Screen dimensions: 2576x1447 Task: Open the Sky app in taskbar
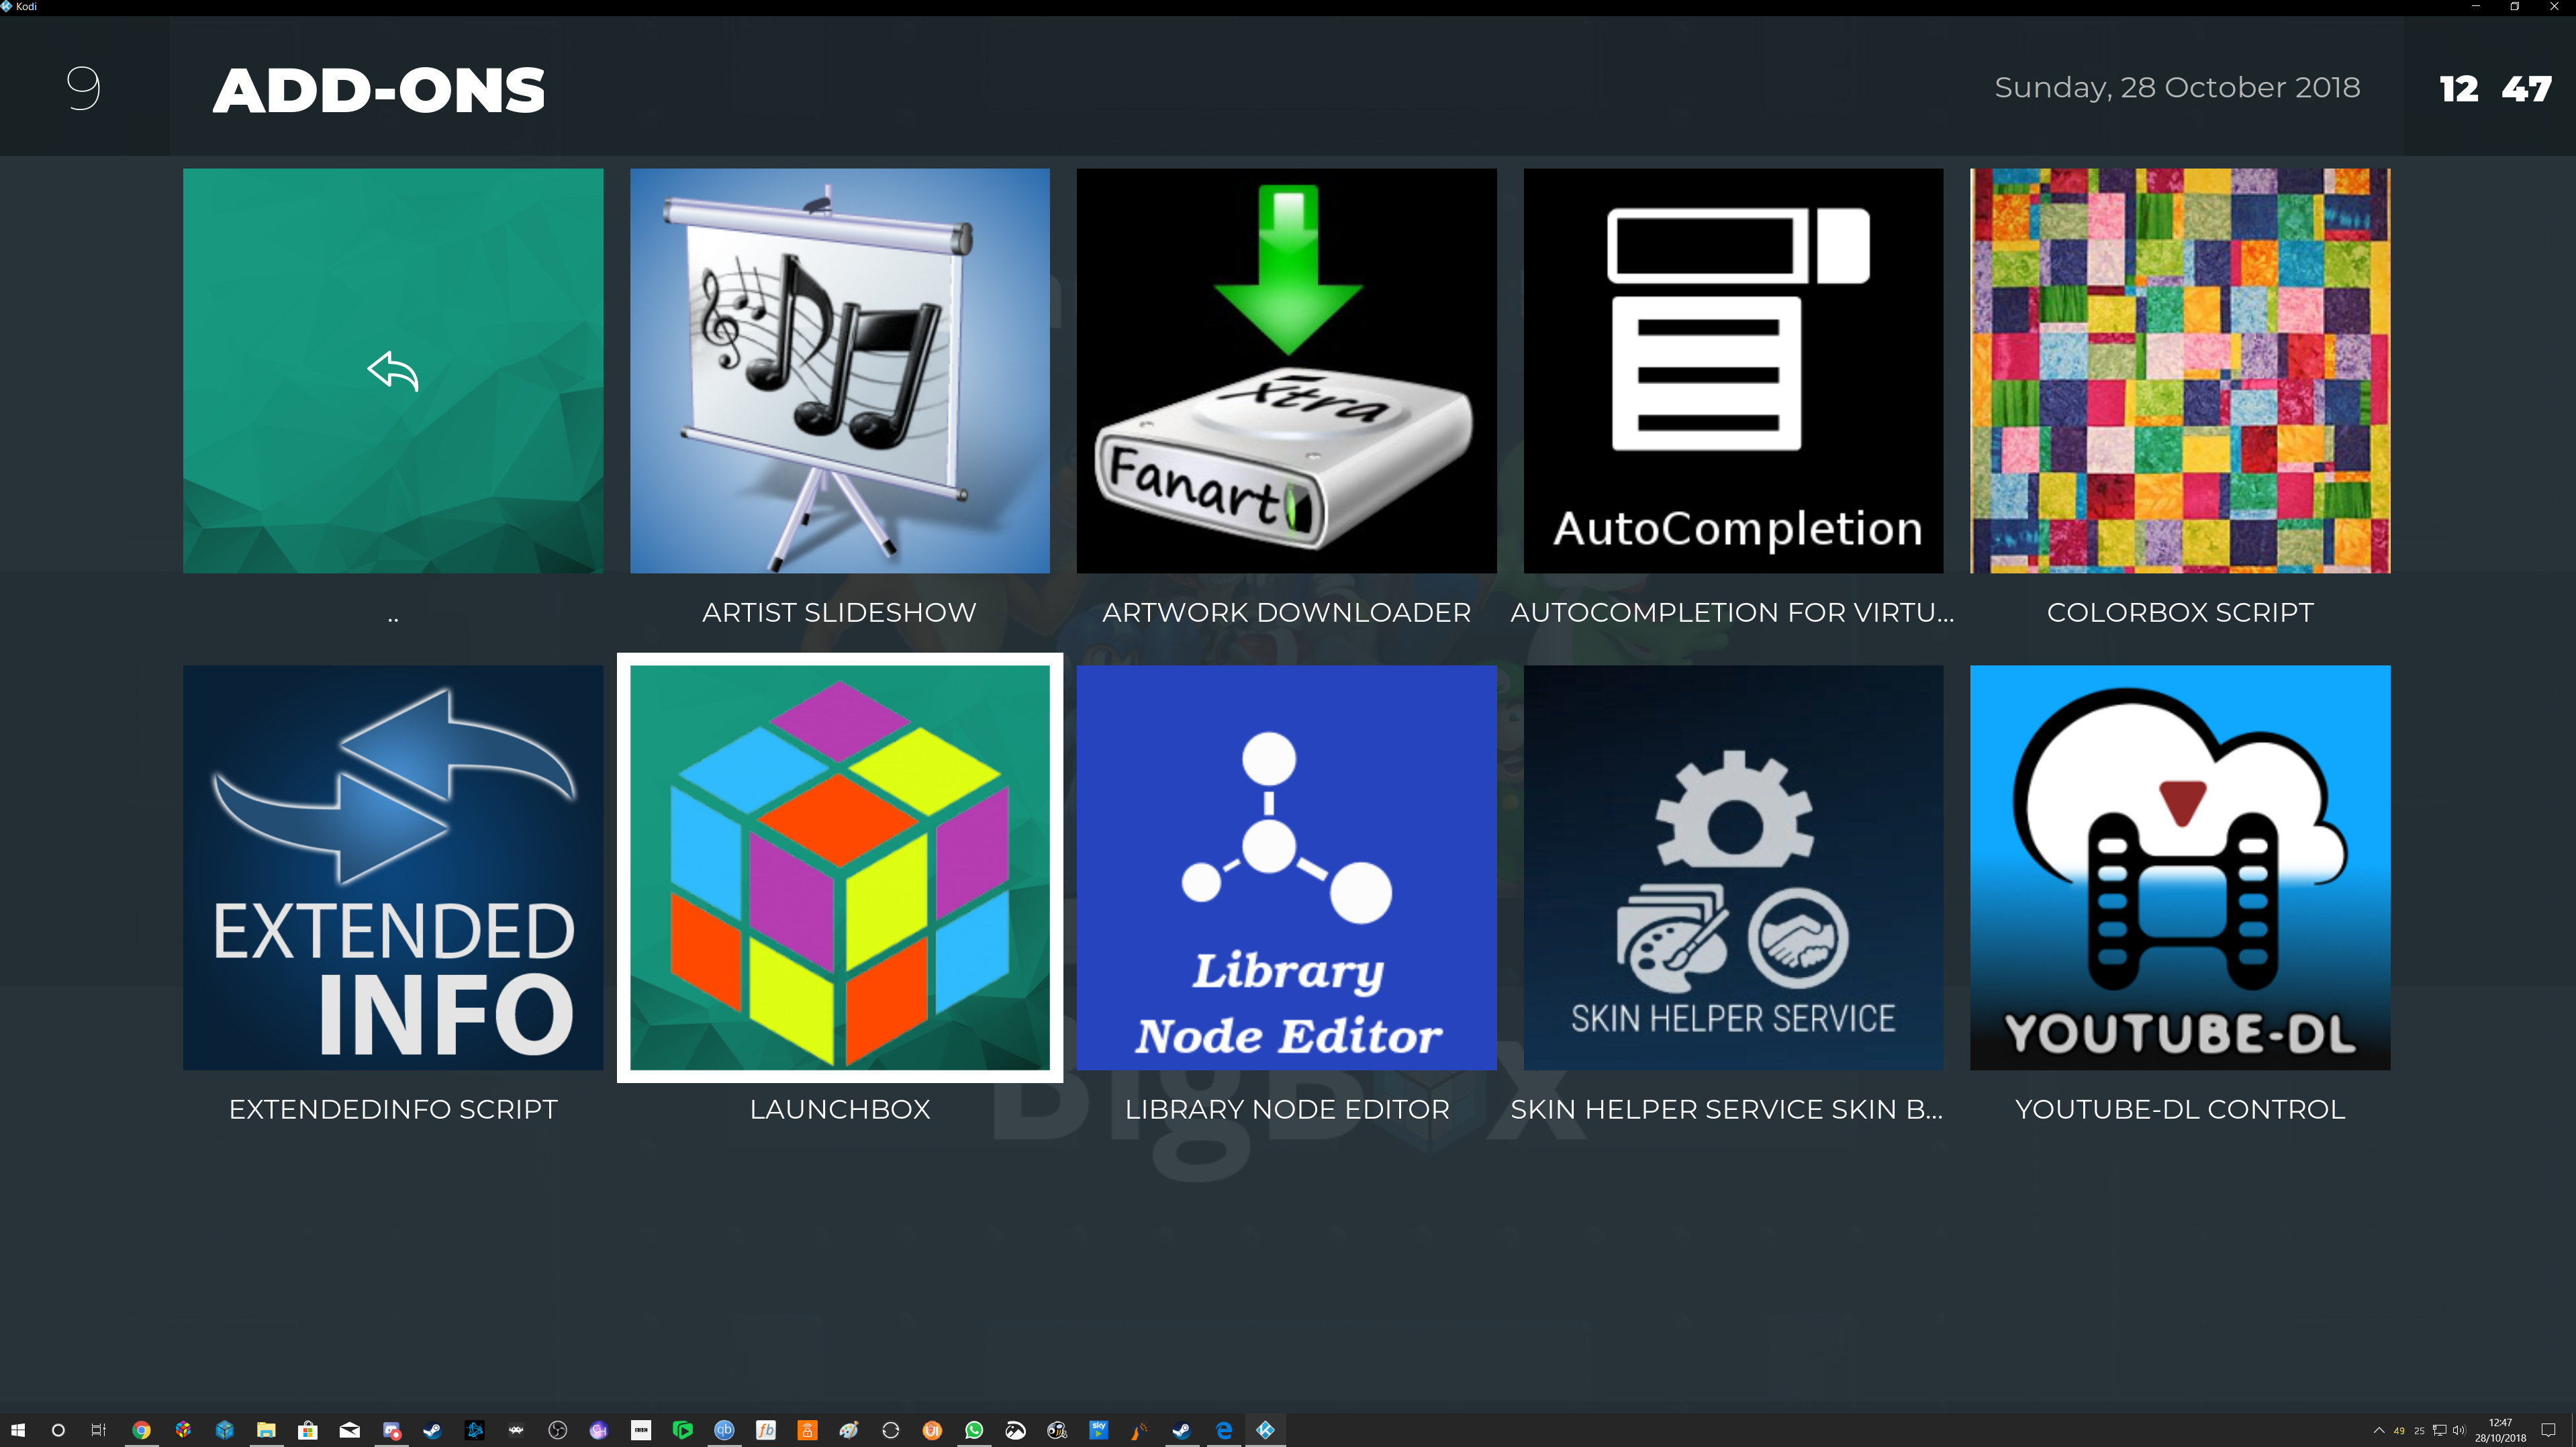pos(1099,1430)
